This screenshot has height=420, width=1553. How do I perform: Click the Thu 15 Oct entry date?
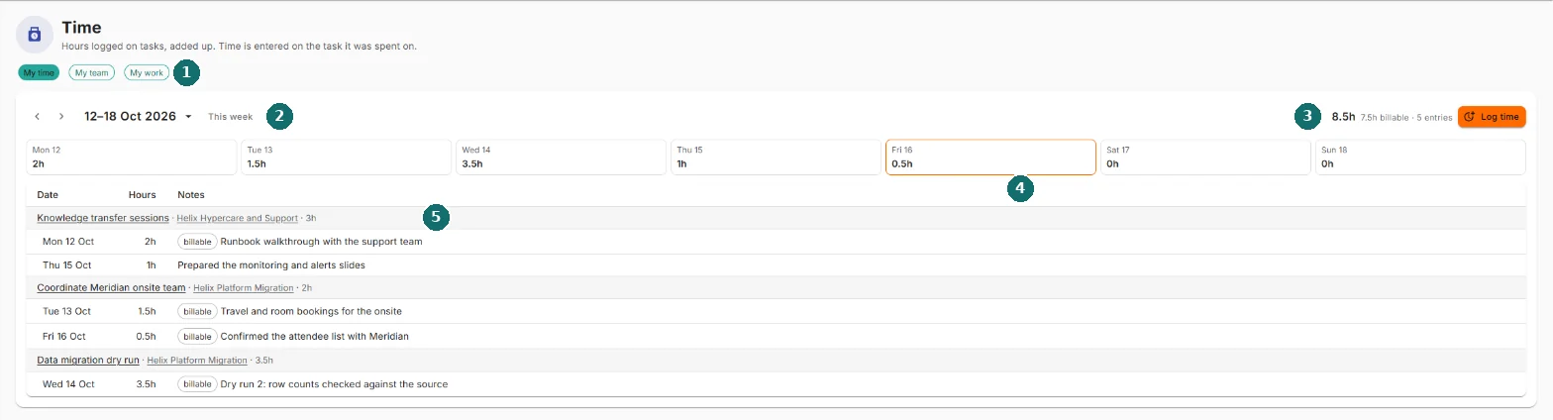(x=67, y=265)
